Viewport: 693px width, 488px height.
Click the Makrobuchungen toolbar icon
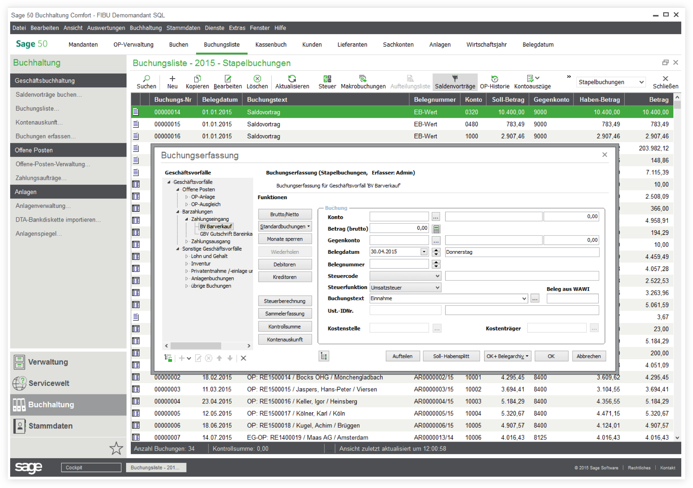[363, 79]
